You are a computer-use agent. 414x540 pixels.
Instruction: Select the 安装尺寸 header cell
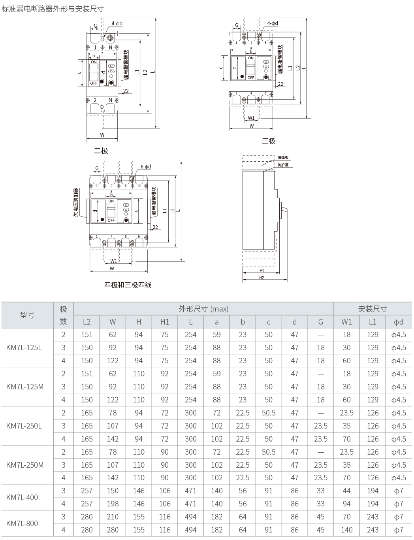(372, 309)
